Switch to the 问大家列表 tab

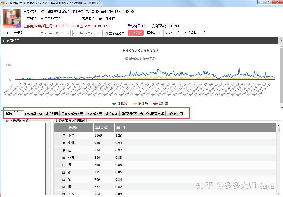[94, 113]
